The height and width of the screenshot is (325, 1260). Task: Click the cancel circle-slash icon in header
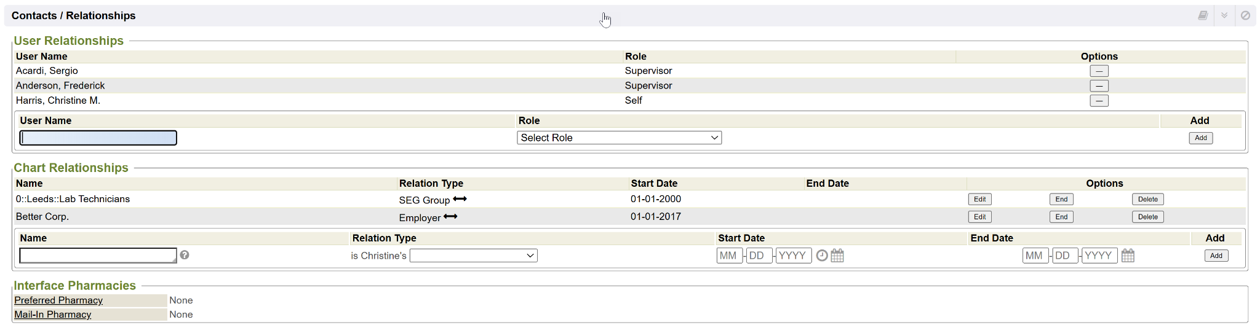1245,15
